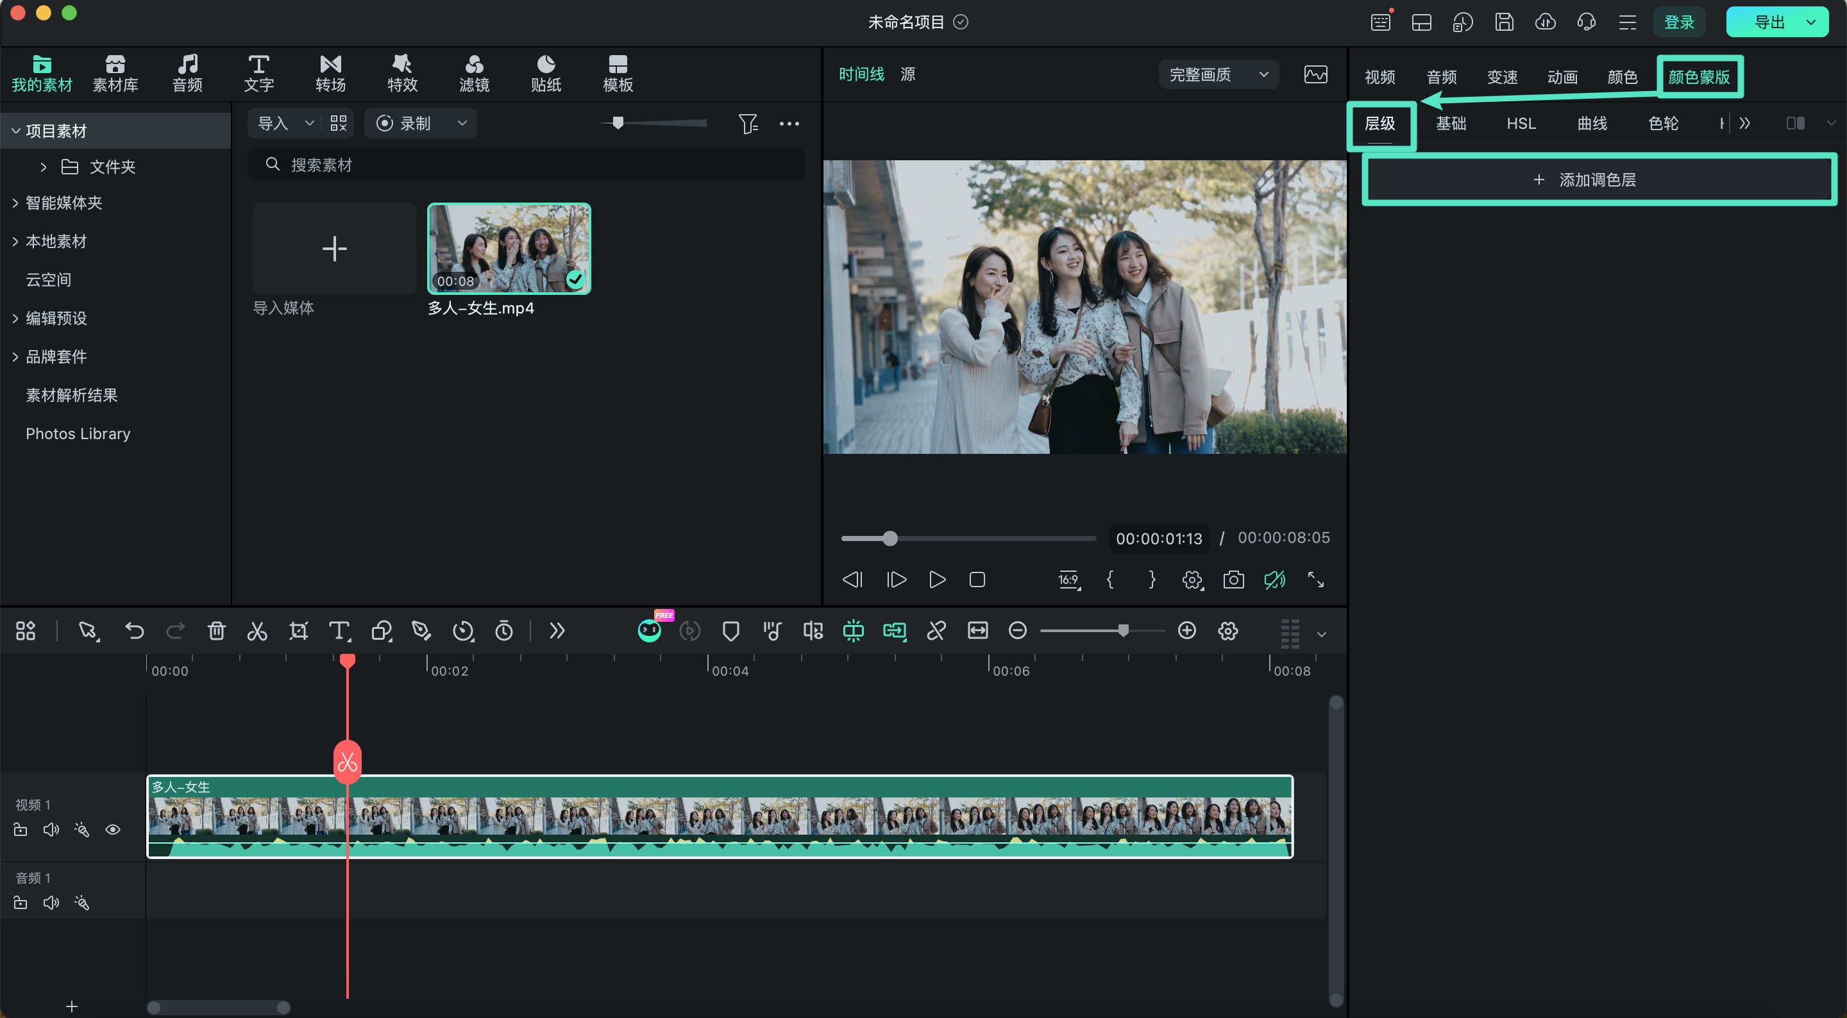The width and height of the screenshot is (1847, 1018).
Task: Click the delete trash icon in timeline toolbar
Action: coord(217,631)
